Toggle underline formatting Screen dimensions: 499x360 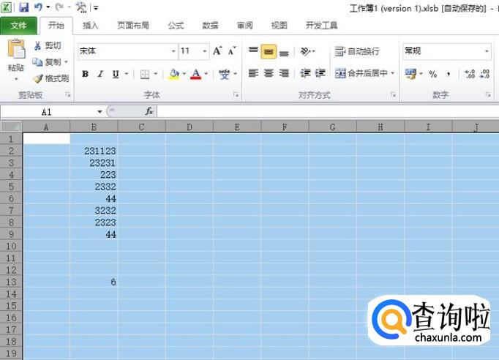pos(116,74)
